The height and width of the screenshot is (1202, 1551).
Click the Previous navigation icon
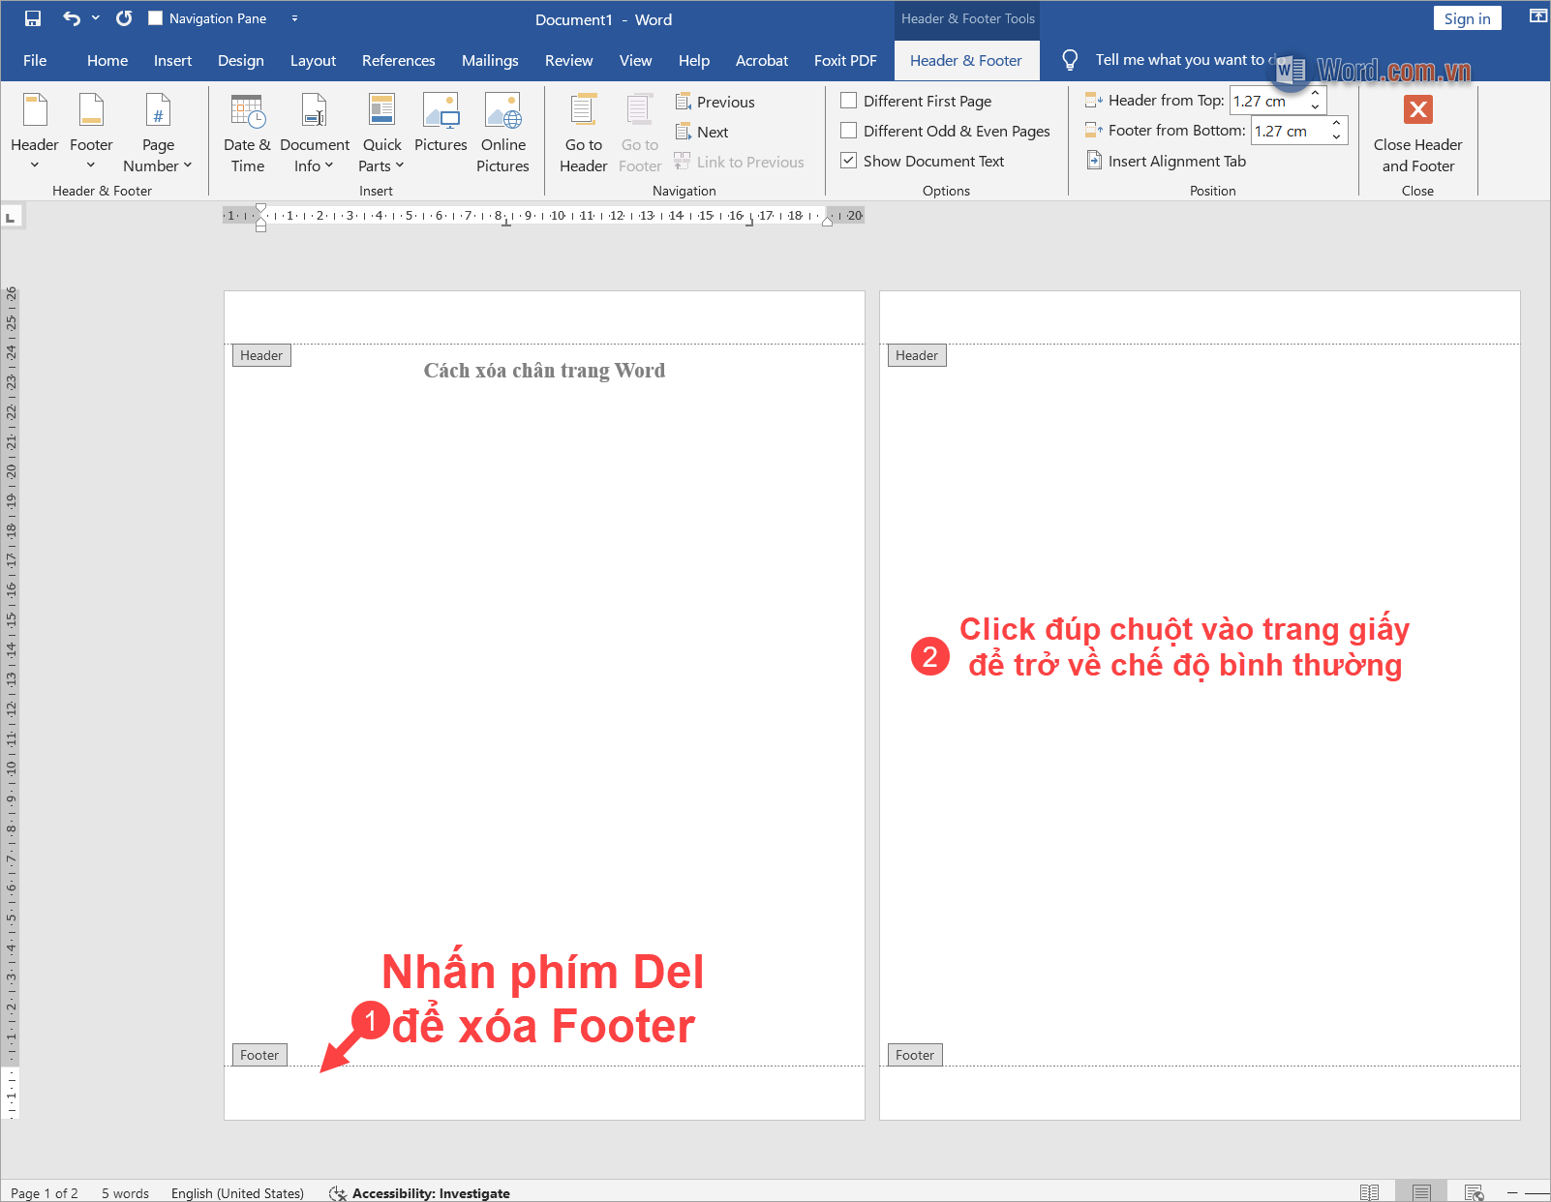pos(683,102)
